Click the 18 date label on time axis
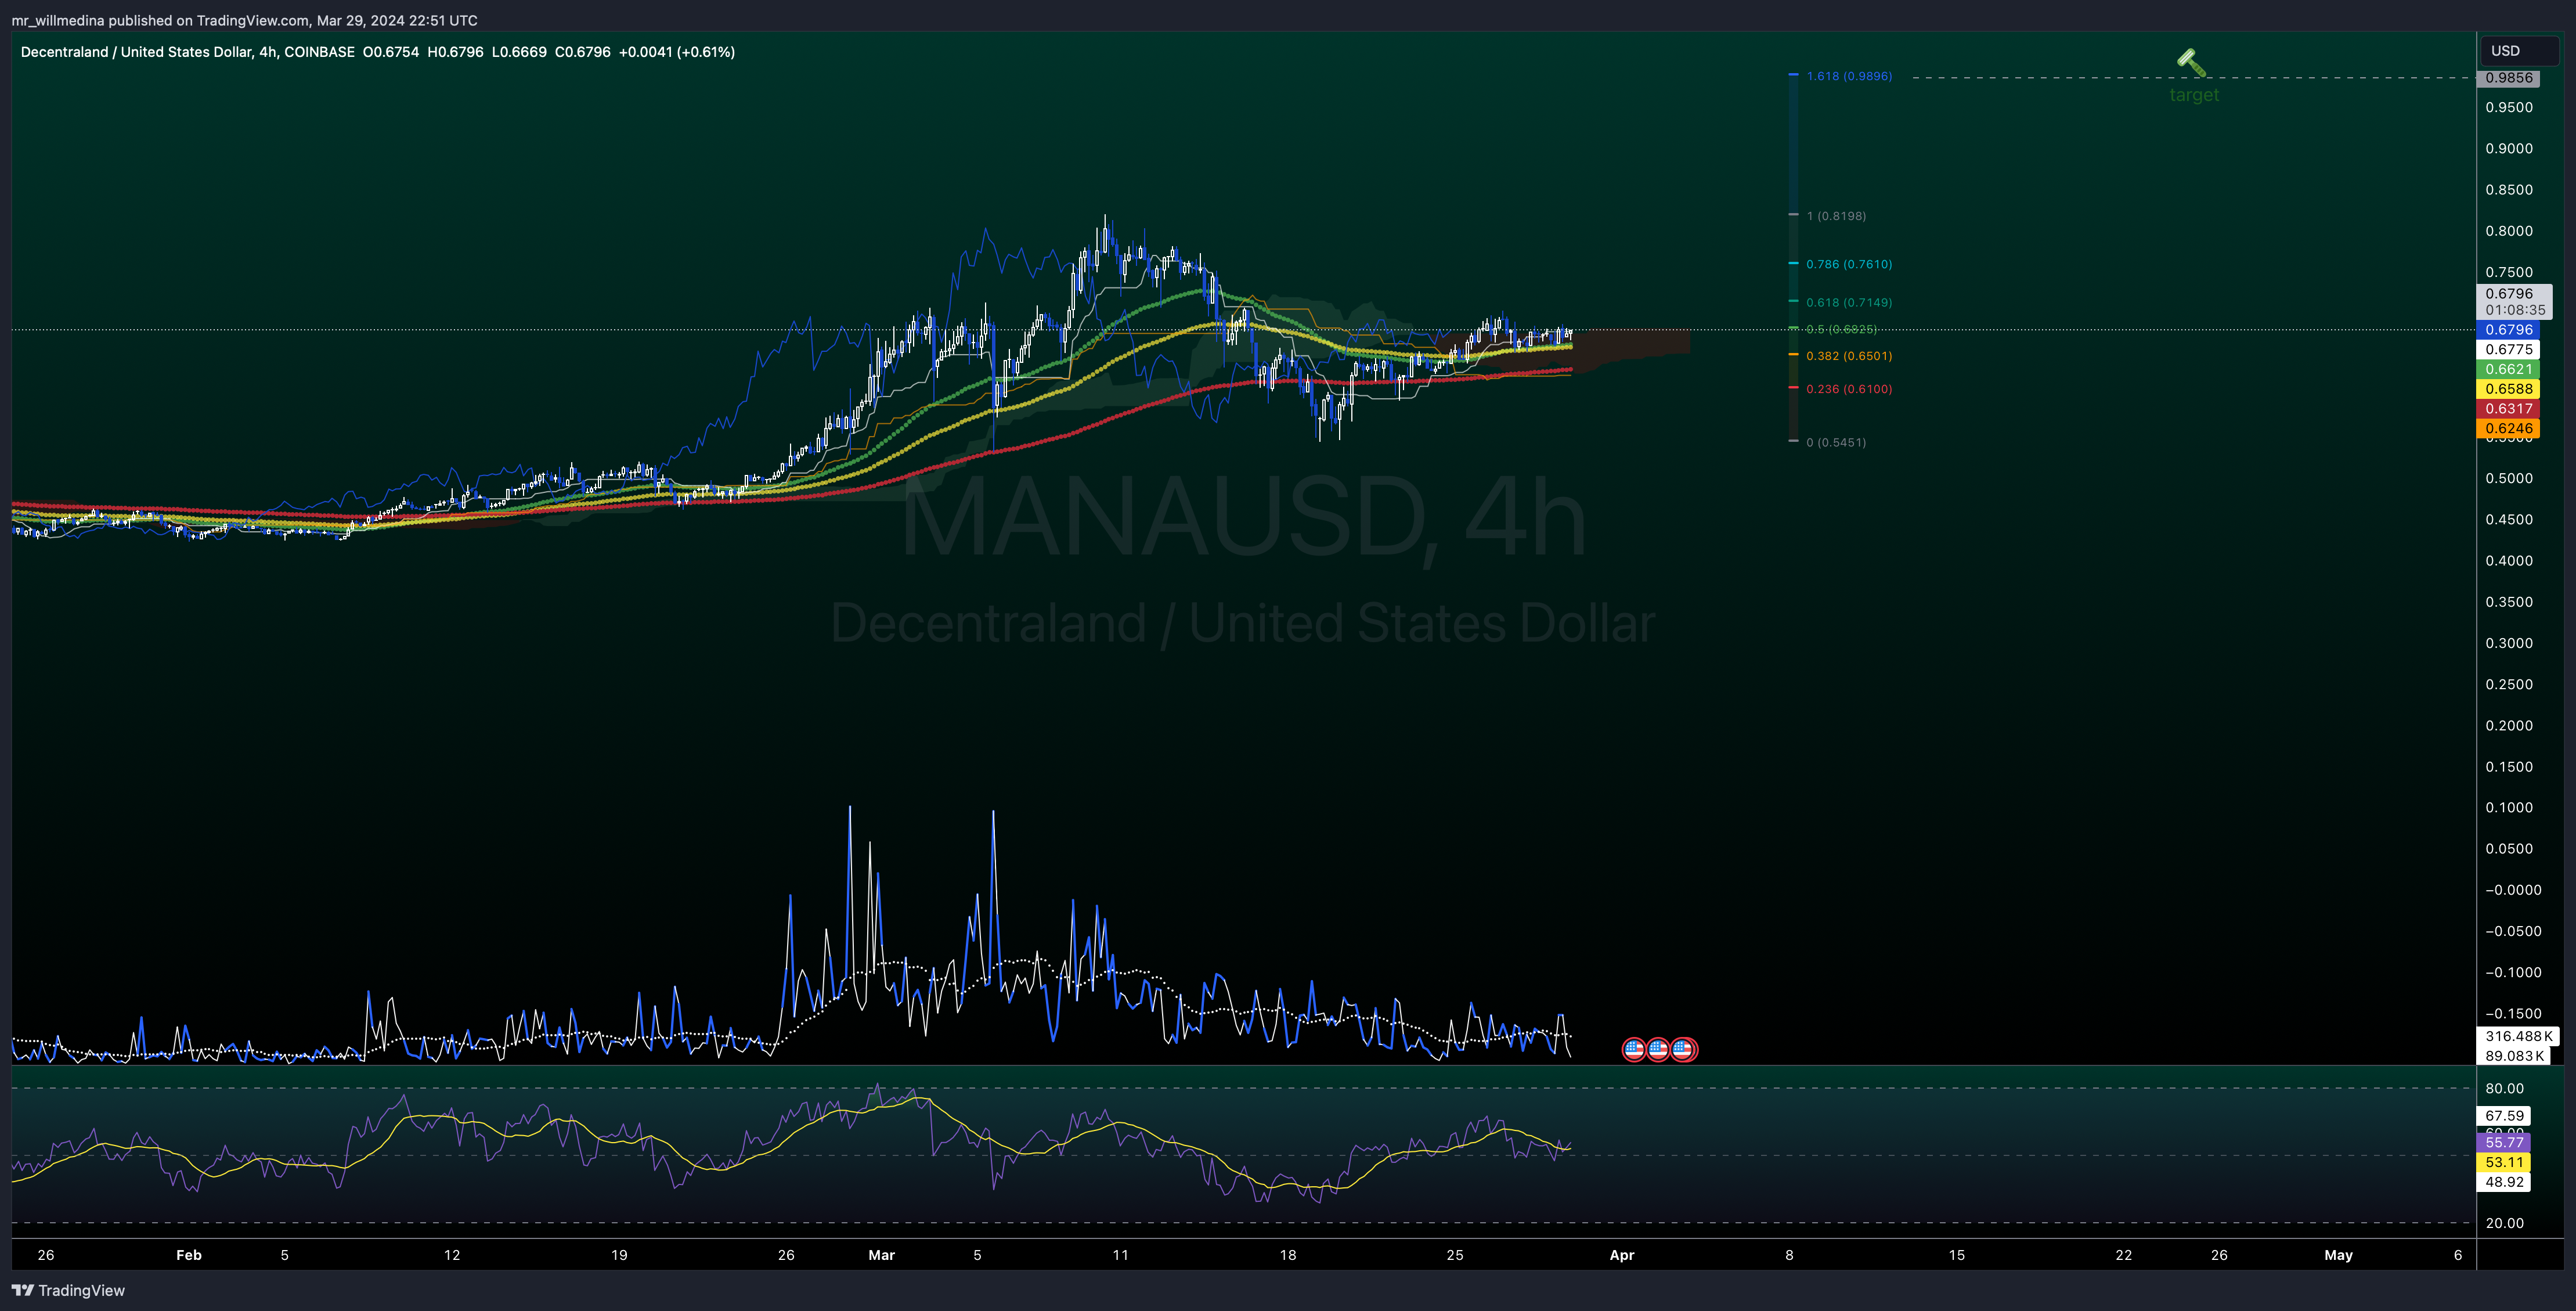 [1288, 1255]
